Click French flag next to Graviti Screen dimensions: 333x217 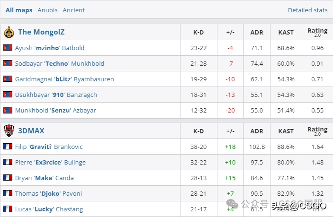(x=8, y=147)
